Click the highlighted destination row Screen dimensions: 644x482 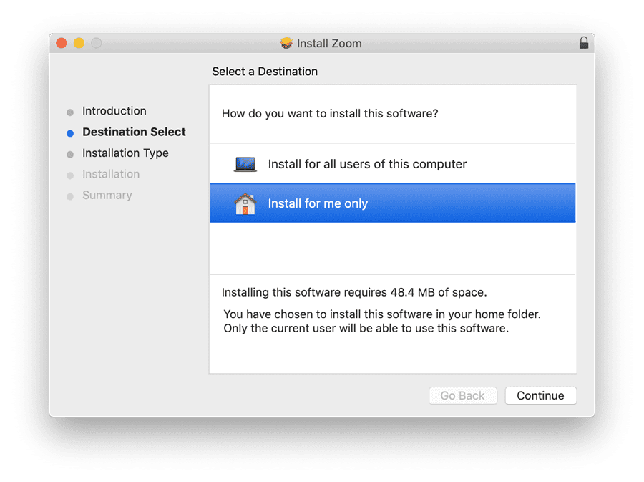pyautogui.click(x=392, y=203)
